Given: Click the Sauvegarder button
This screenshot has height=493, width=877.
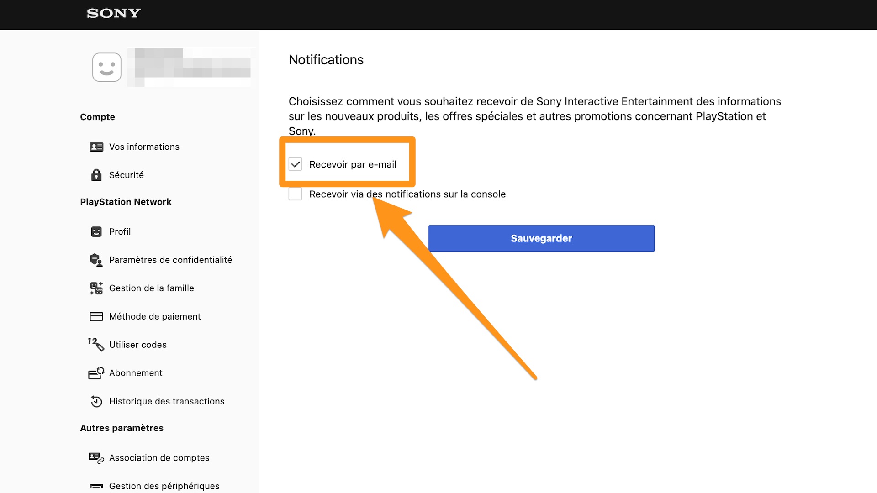Looking at the screenshot, I should (x=541, y=238).
